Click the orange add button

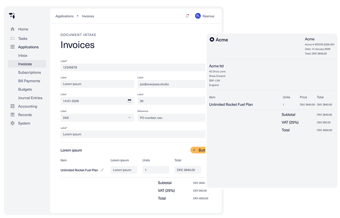(198, 150)
